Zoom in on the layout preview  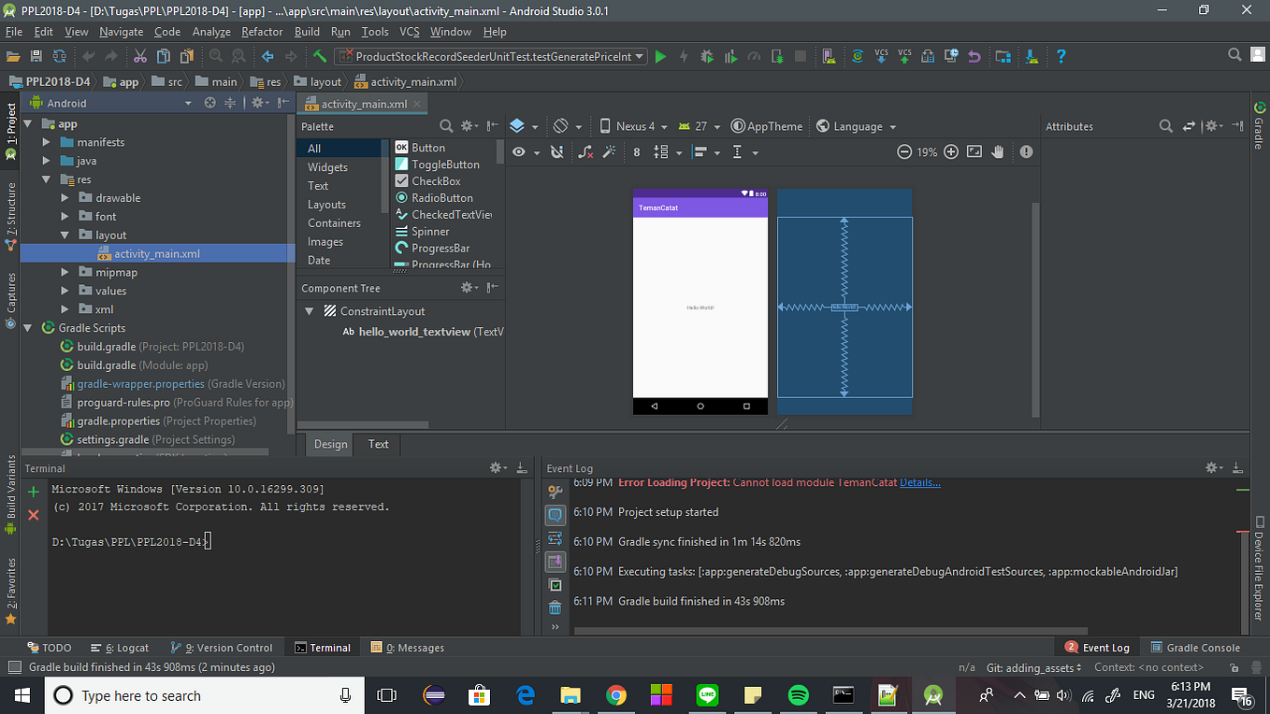click(950, 151)
